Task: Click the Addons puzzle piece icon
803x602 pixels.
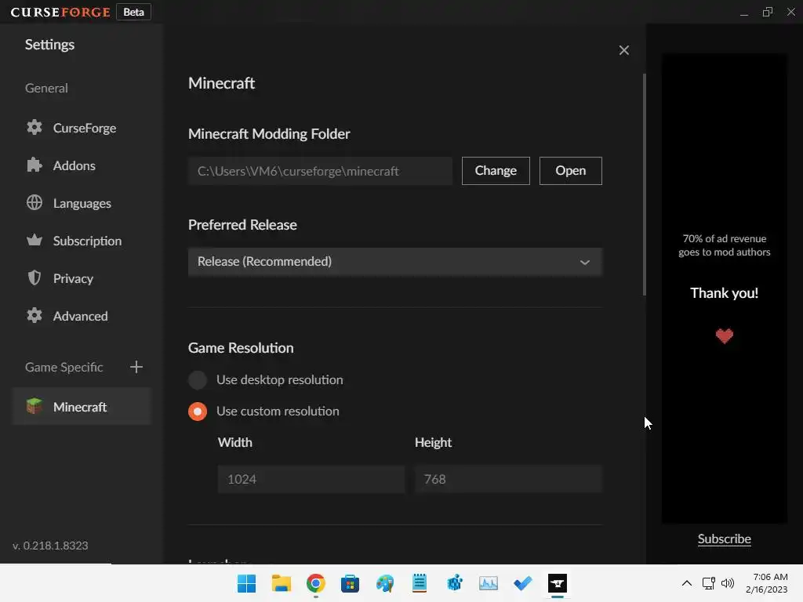Action: pos(35,165)
